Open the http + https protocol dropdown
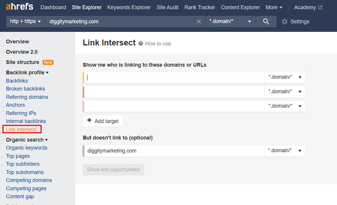The width and height of the screenshot is (337, 205). click(x=25, y=22)
